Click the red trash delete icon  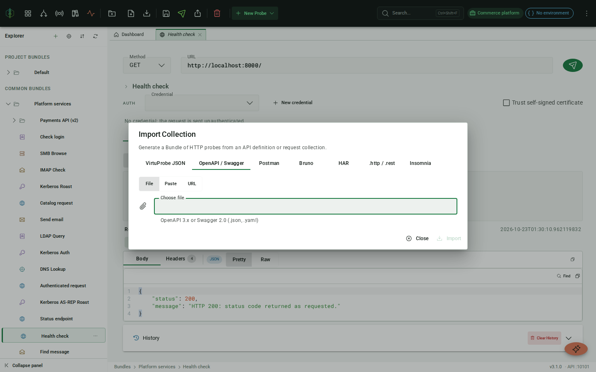coord(217,13)
